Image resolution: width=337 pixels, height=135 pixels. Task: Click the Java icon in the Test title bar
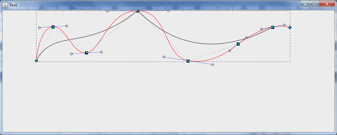[5, 5]
